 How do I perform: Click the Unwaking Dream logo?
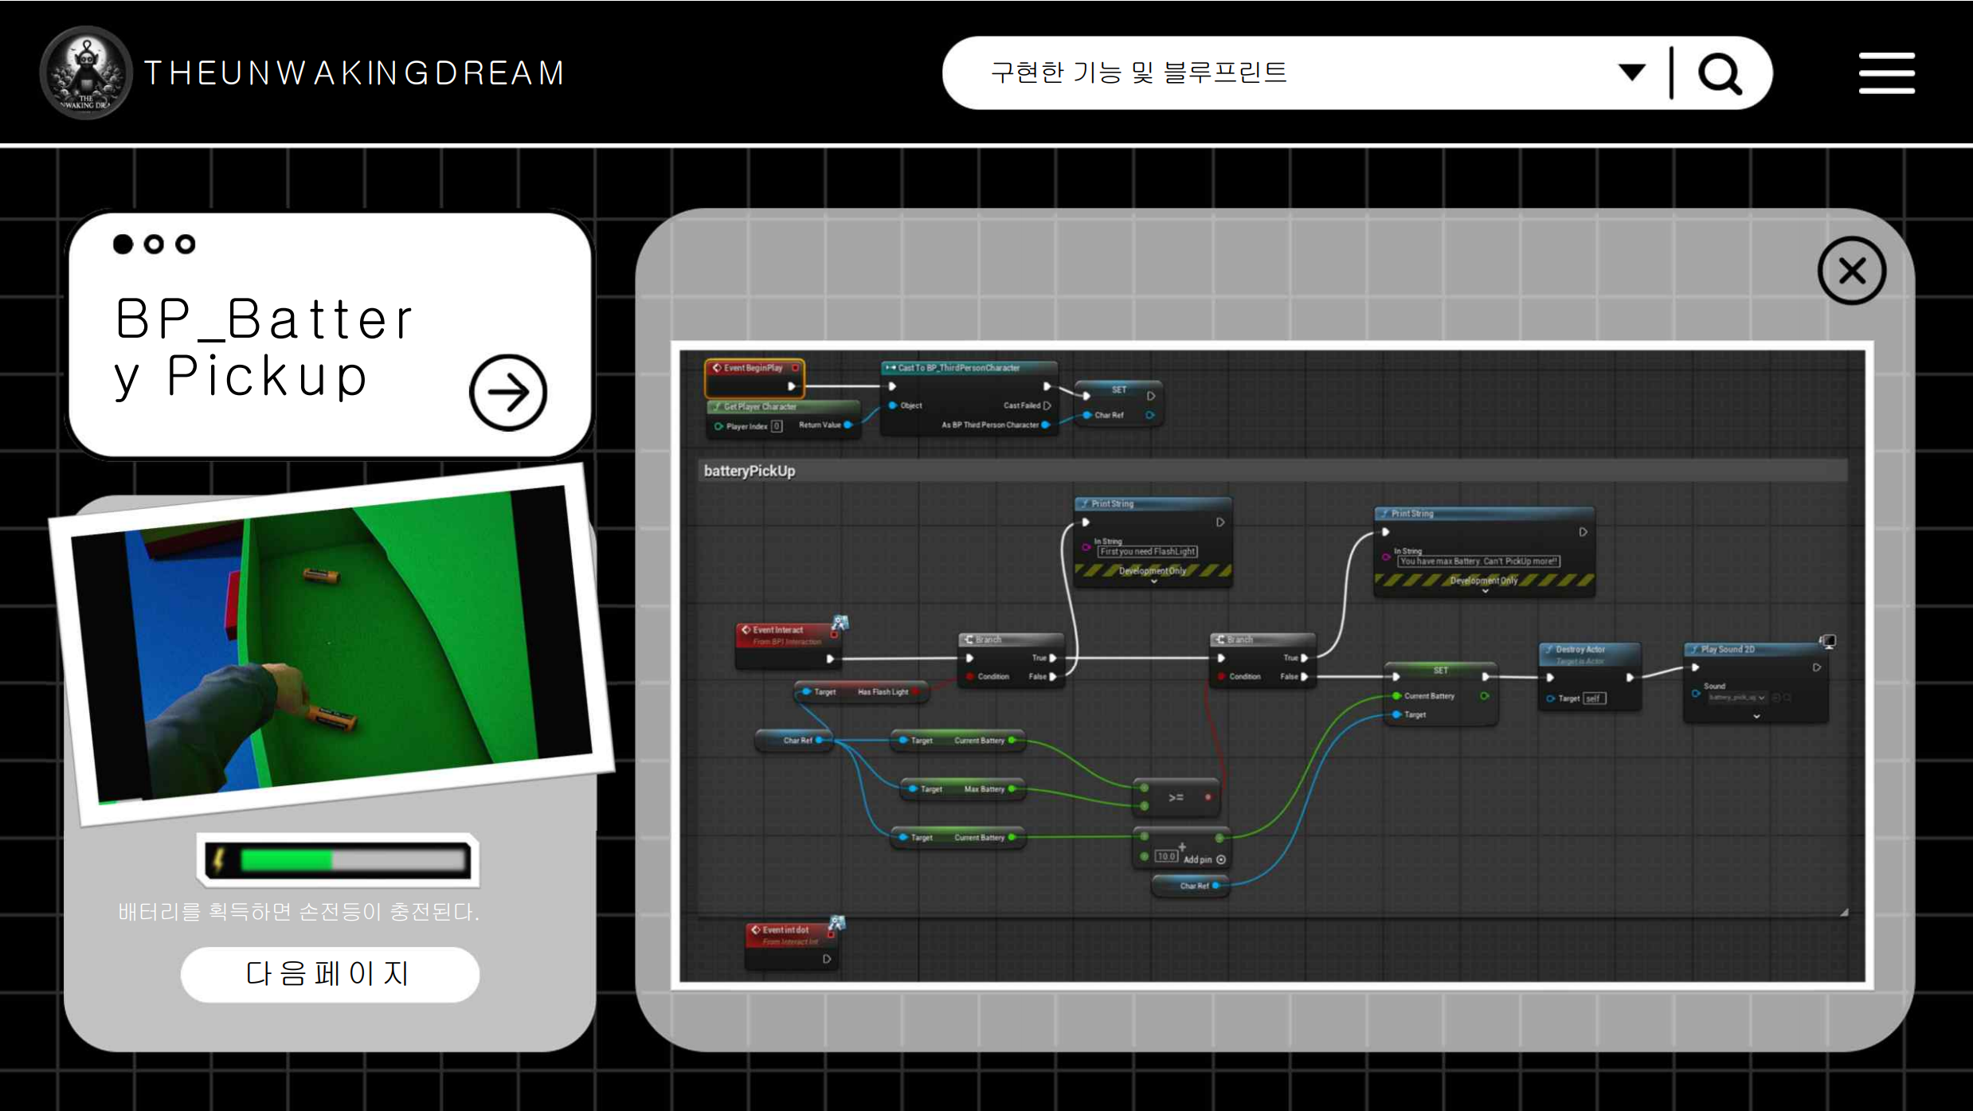click(x=85, y=72)
